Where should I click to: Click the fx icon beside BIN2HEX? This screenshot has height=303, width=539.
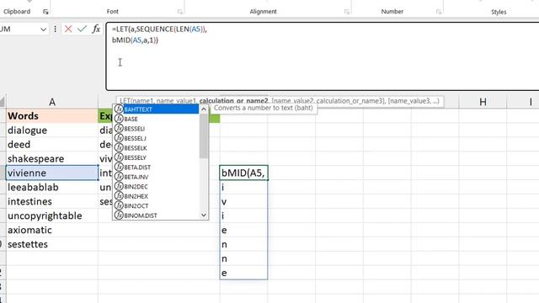(x=119, y=196)
